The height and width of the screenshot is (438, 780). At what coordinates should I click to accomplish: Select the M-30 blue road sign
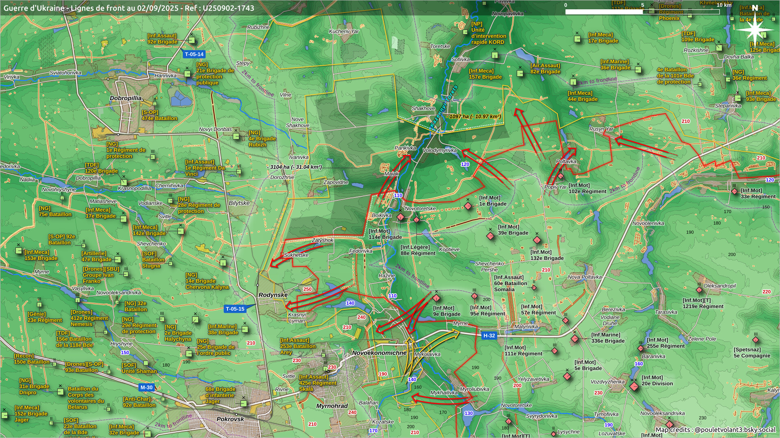(146, 387)
